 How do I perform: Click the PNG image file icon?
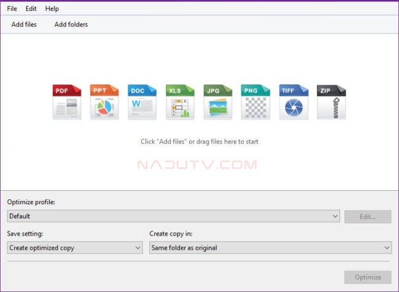(255, 102)
